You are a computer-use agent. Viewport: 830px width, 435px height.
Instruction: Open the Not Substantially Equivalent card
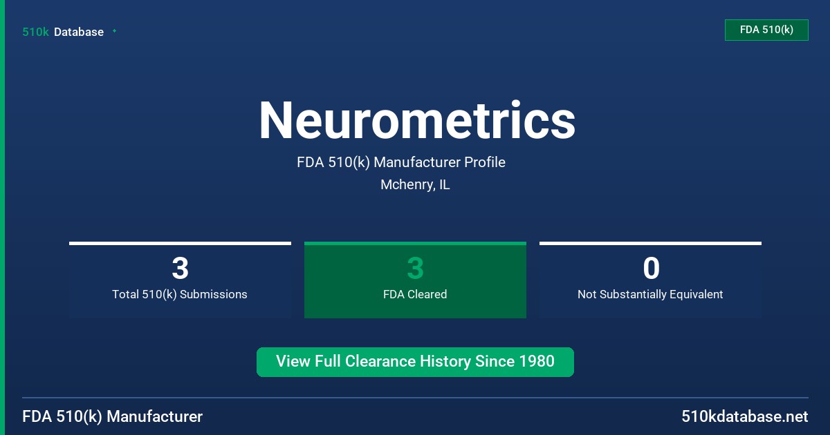pyautogui.click(x=650, y=280)
